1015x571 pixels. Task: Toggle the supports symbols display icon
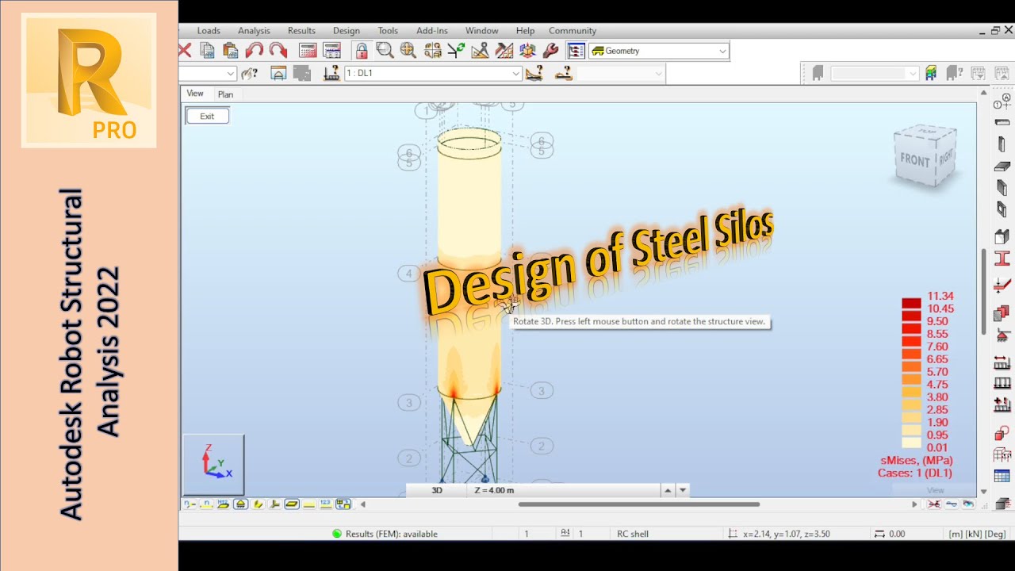[240, 504]
